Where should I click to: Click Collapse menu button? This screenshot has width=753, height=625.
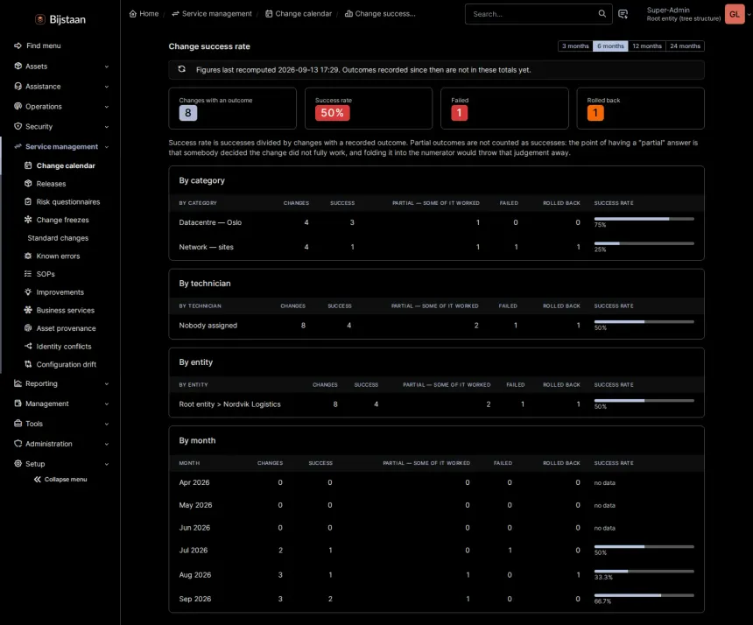60,479
